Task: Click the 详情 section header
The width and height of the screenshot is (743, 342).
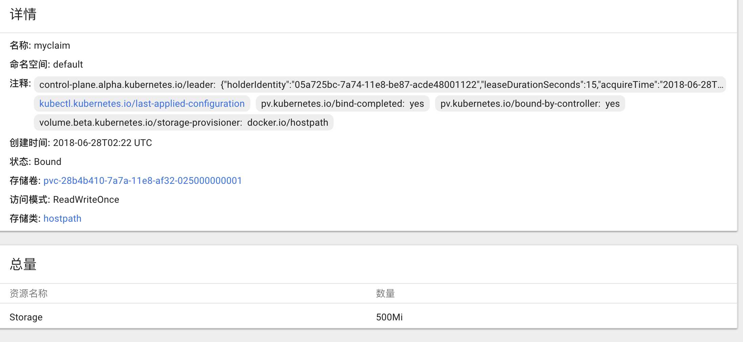Action: pos(23,15)
